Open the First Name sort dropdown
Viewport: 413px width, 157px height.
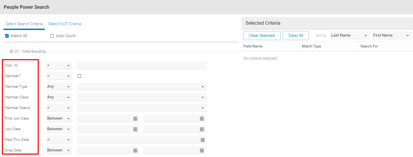point(392,35)
